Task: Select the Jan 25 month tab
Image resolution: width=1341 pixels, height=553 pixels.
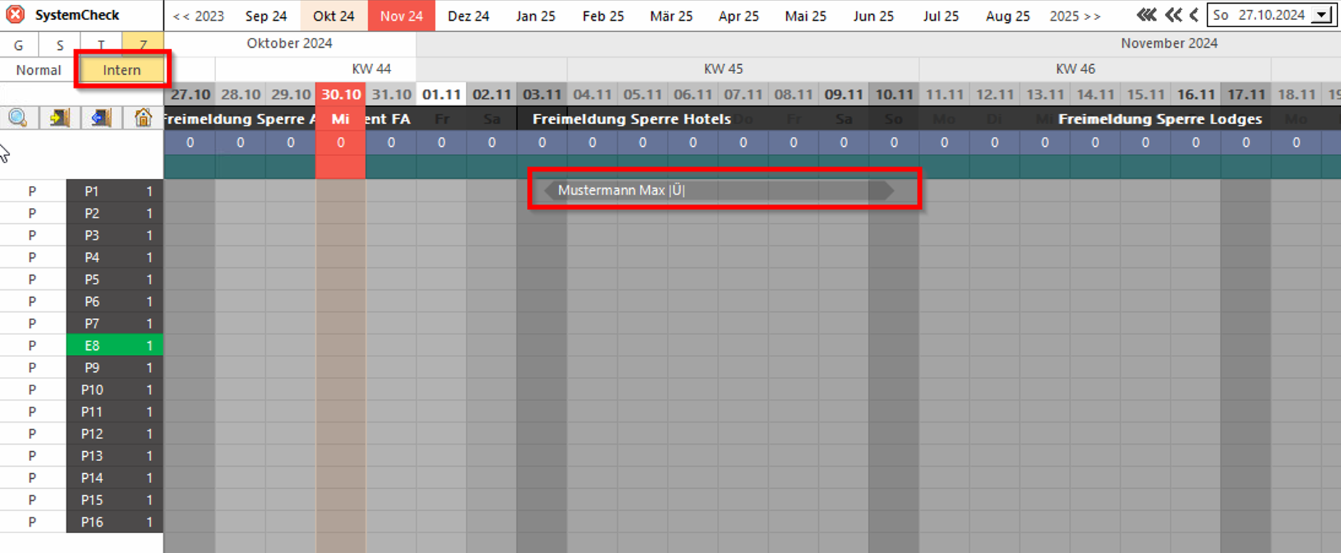Action: click(536, 16)
